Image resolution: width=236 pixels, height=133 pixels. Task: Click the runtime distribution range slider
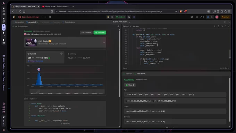click(x=67, y=92)
